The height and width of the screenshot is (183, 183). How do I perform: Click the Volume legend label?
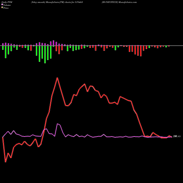(x=7, y=5)
